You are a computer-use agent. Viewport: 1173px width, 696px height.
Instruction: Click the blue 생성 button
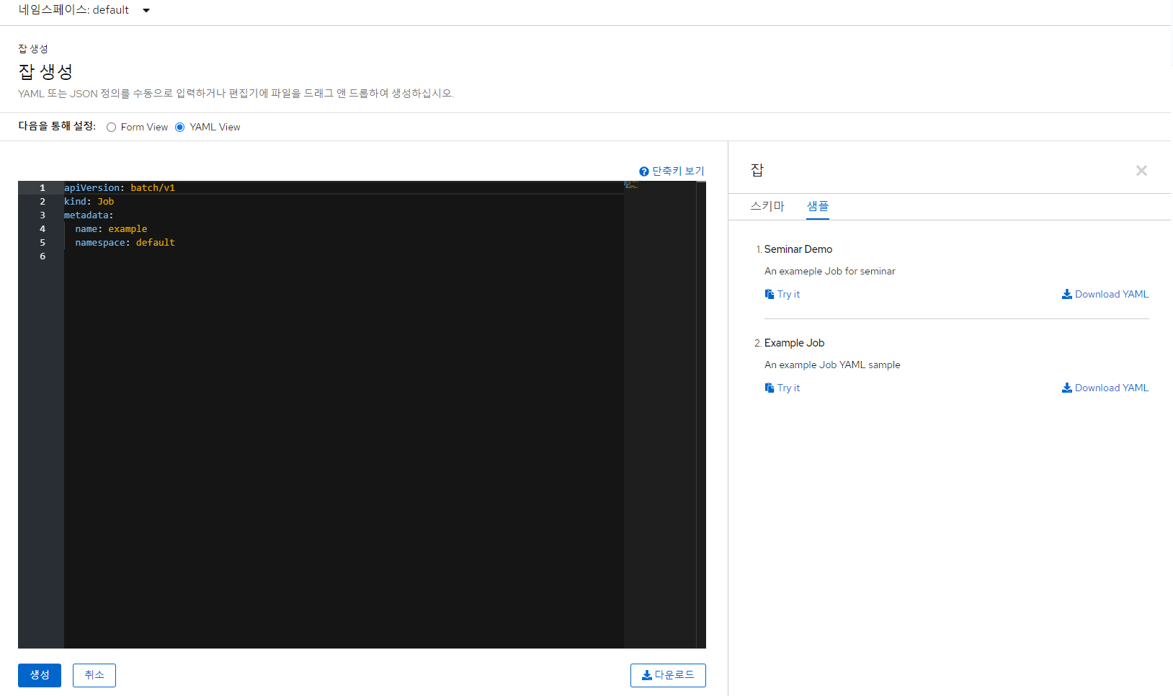40,675
